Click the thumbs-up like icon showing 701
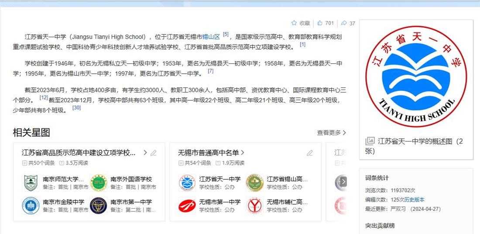480x234 pixels. [320, 23]
